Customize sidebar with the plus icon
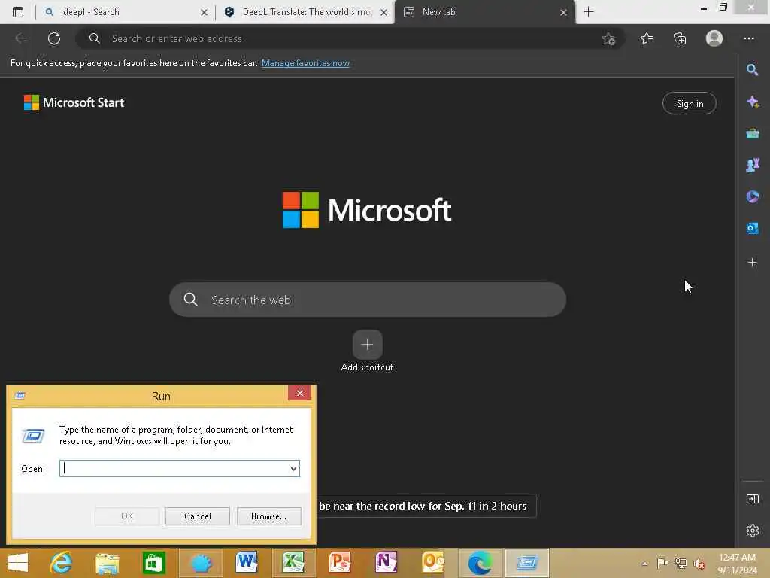Screen dimensions: 770x578 click(752, 263)
